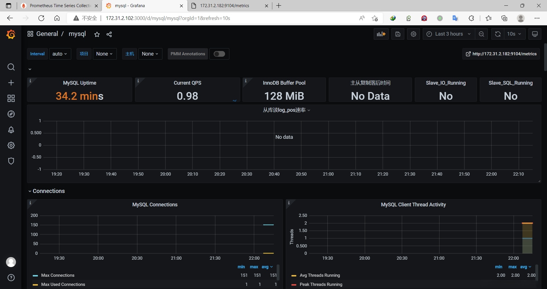Toggle Max Connections series in legend
Viewport: 547px width, 289px height.
click(58, 275)
